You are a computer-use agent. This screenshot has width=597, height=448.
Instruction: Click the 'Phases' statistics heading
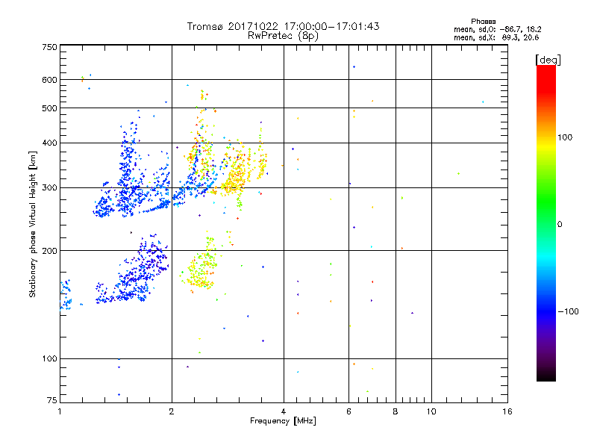coord(483,22)
